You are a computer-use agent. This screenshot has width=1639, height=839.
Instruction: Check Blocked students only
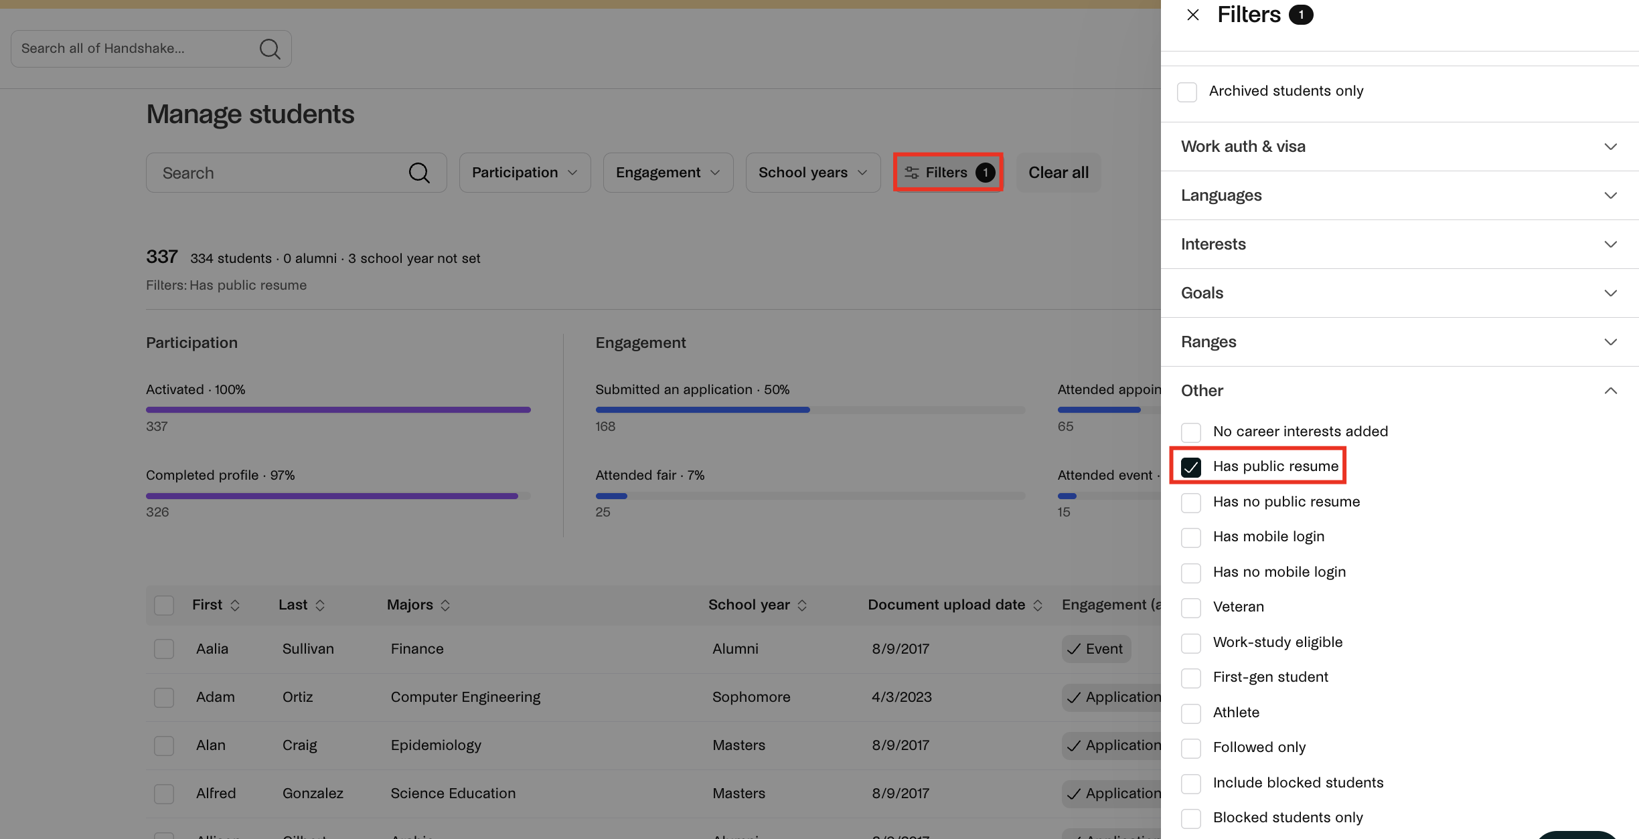coord(1191,818)
